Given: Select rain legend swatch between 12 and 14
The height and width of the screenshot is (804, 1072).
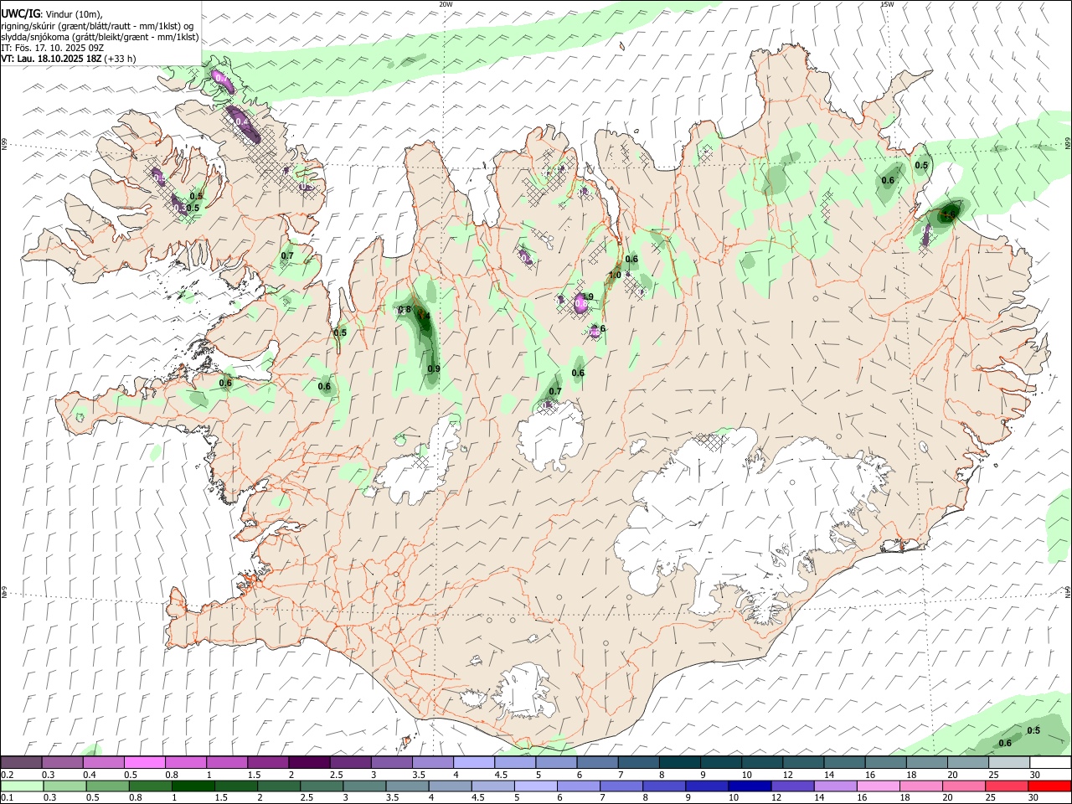Looking at the screenshot, I should click(791, 786).
